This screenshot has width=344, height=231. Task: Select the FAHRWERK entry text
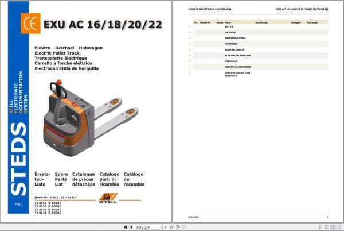coord(231,44)
